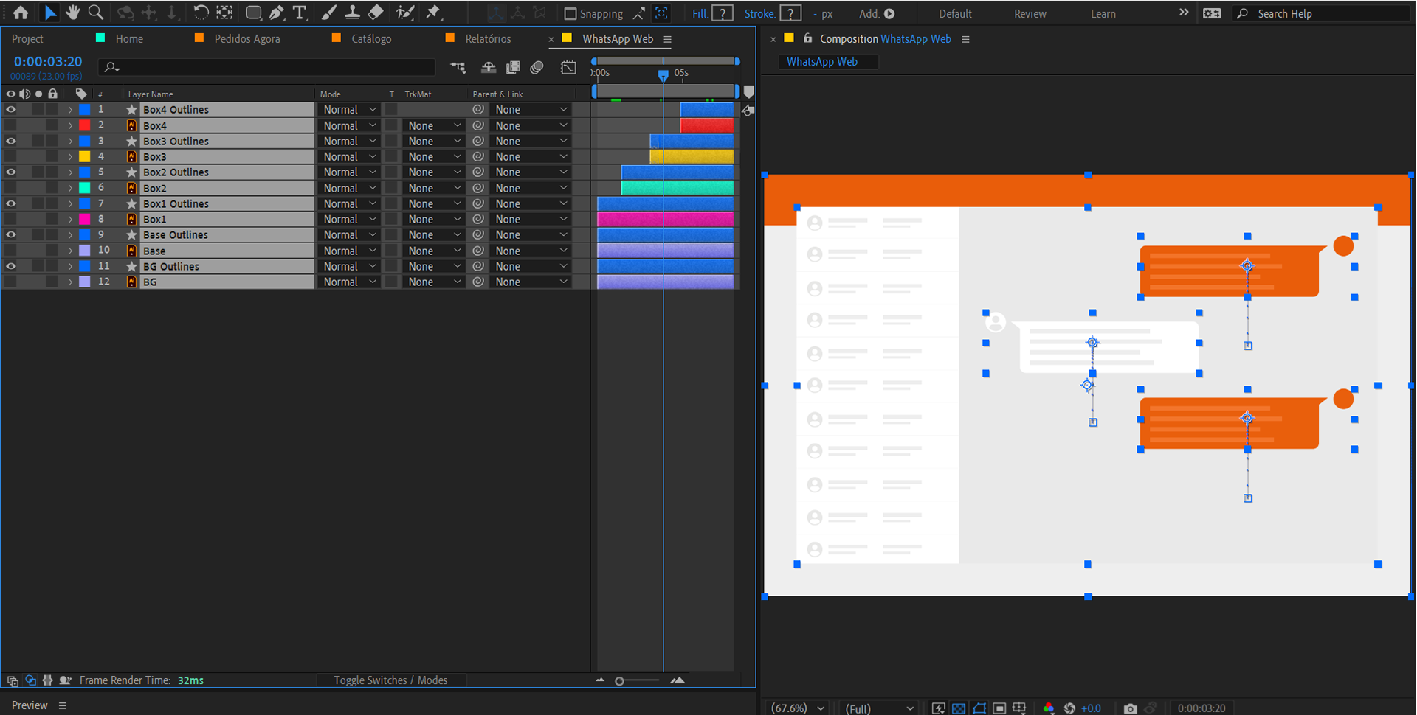Open the composition mini-flowchart icon
The image size is (1417, 715).
tap(458, 68)
